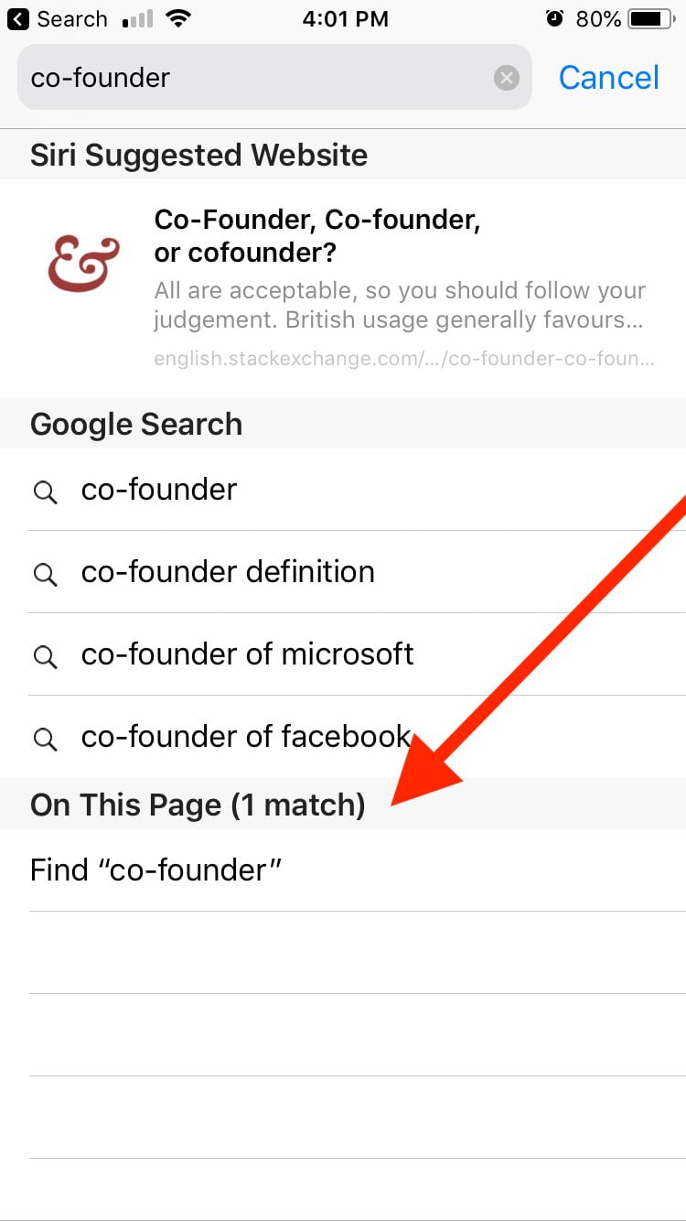The image size is (686, 1221).
Task: Tap the magnifier icon beside co-founder of microsoft
Action: [45, 657]
